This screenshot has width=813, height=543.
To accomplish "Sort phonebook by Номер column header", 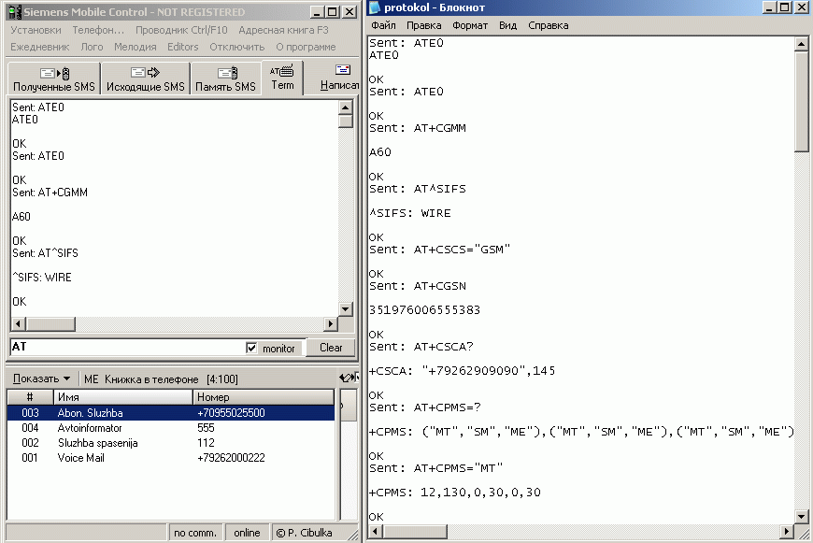I will (x=264, y=397).
